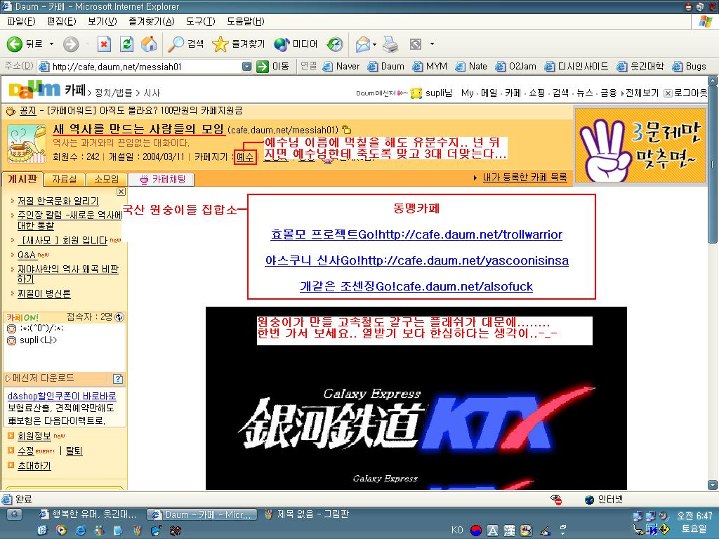Click the refresh icon beside 접속자 count
This screenshot has height=539, width=719.
click(119, 317)
